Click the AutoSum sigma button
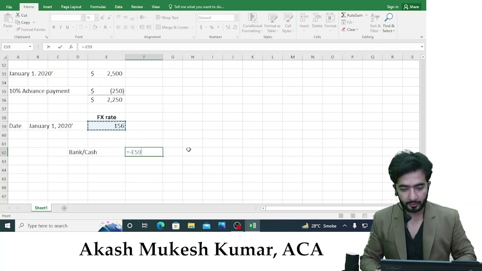 [x=352, y=15]
